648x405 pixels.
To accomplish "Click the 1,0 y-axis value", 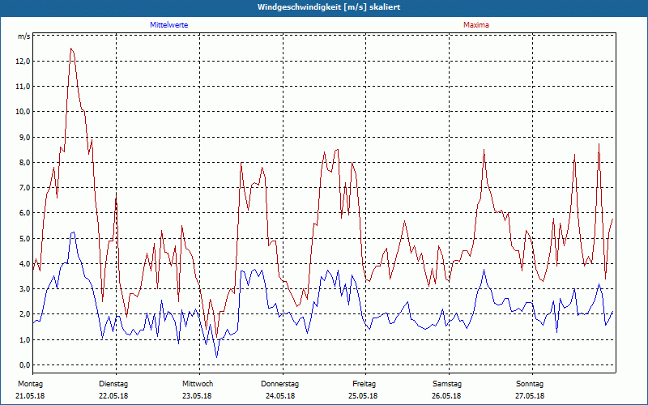I will (x=25, y=339).
